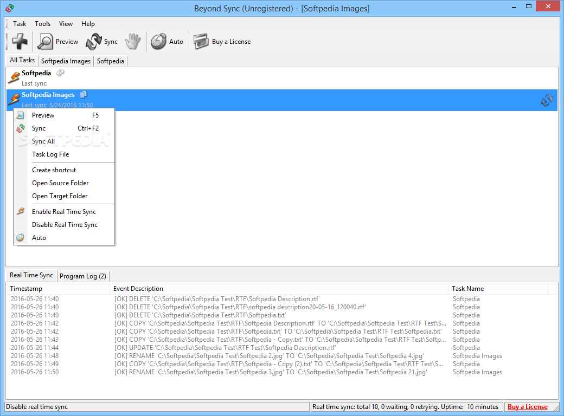564x416 pixels.
Task: Click the Buy a License card icon
Action: [x=201, y=41]
